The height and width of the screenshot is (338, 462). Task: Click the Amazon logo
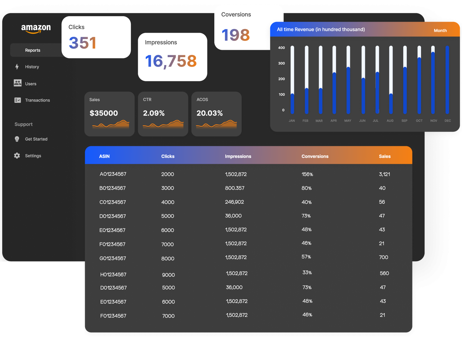click(x=36, y=29)
